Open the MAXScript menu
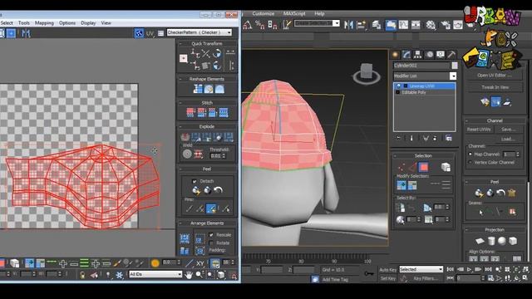532x299 pixels. 294,13
